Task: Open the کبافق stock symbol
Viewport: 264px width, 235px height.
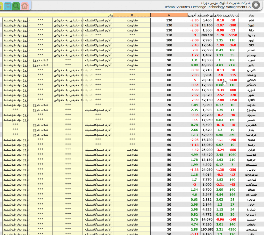Action: pyautogui.click(x=251, y=80)
